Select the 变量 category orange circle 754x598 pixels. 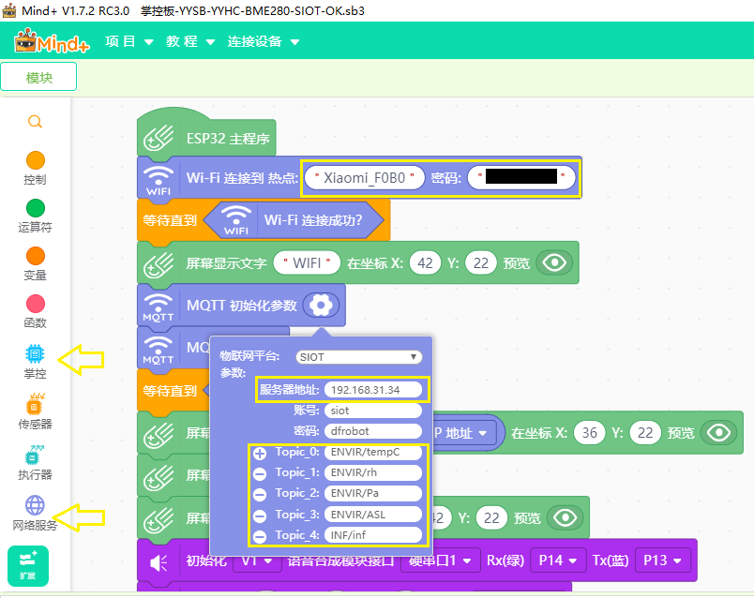click(x=36, y=256)
